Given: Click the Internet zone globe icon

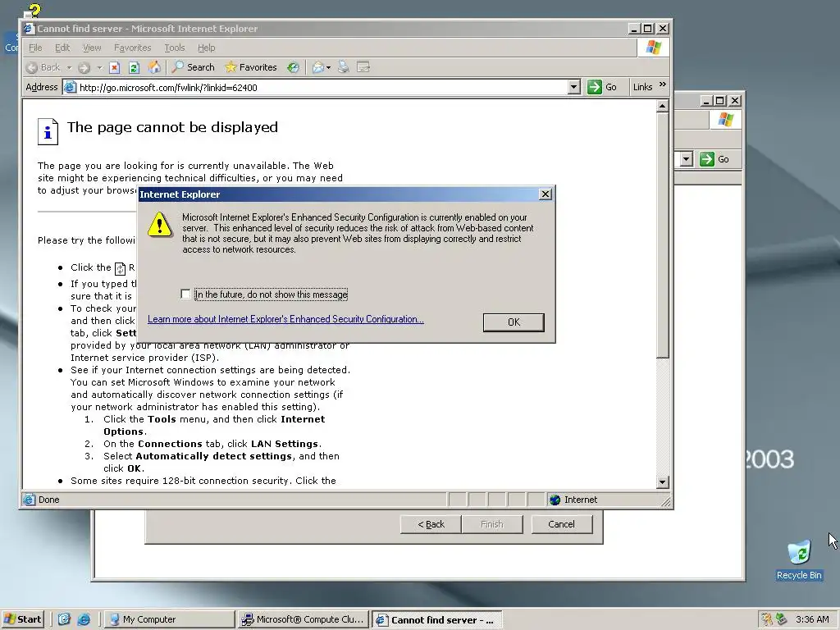Looking at the screenshot, I should pyautogui.click(x=555, y=500).
